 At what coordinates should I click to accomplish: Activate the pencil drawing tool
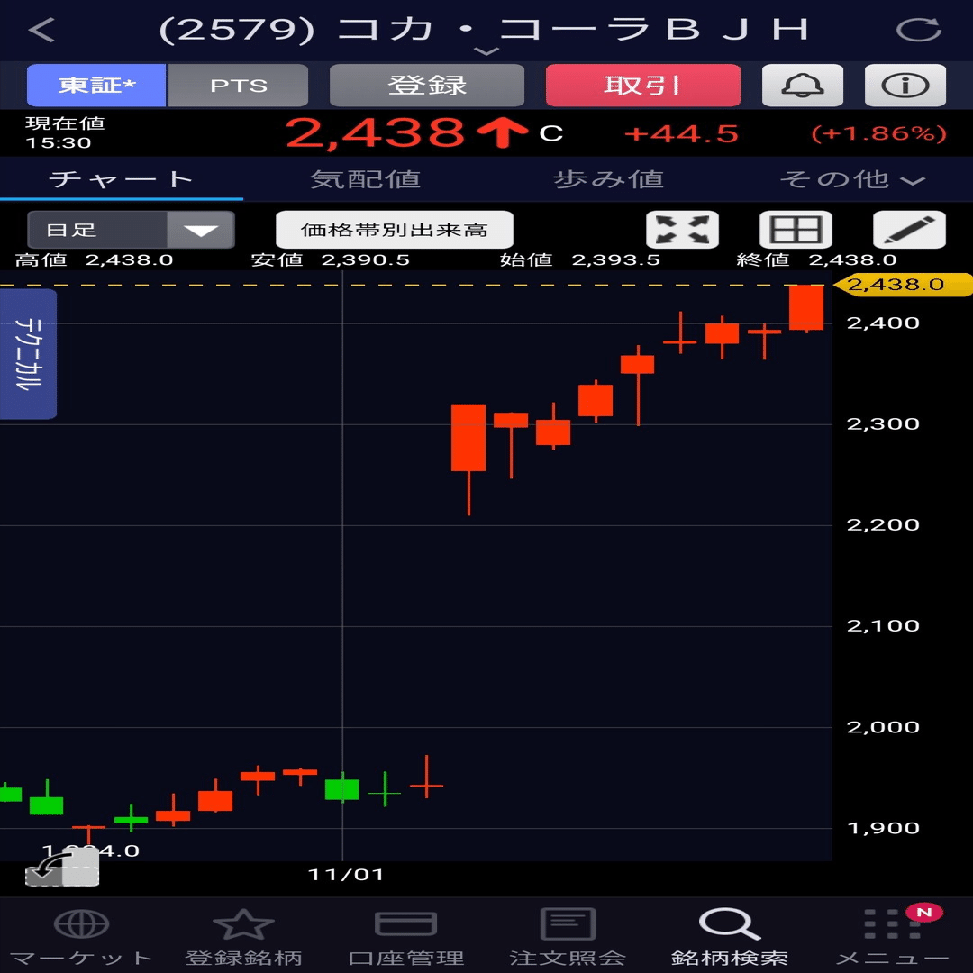909,230
